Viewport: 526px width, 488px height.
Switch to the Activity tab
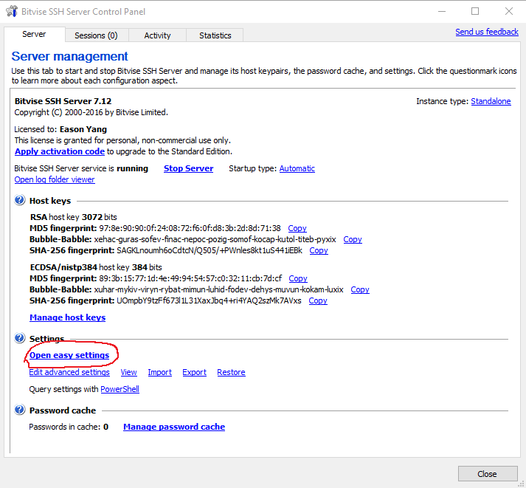(x=157, y=35)
